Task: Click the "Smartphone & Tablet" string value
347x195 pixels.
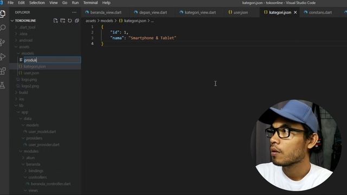Action: 152,38
